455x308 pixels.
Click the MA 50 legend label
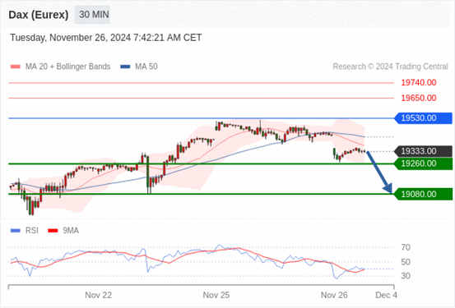click(x=146, y=67)
